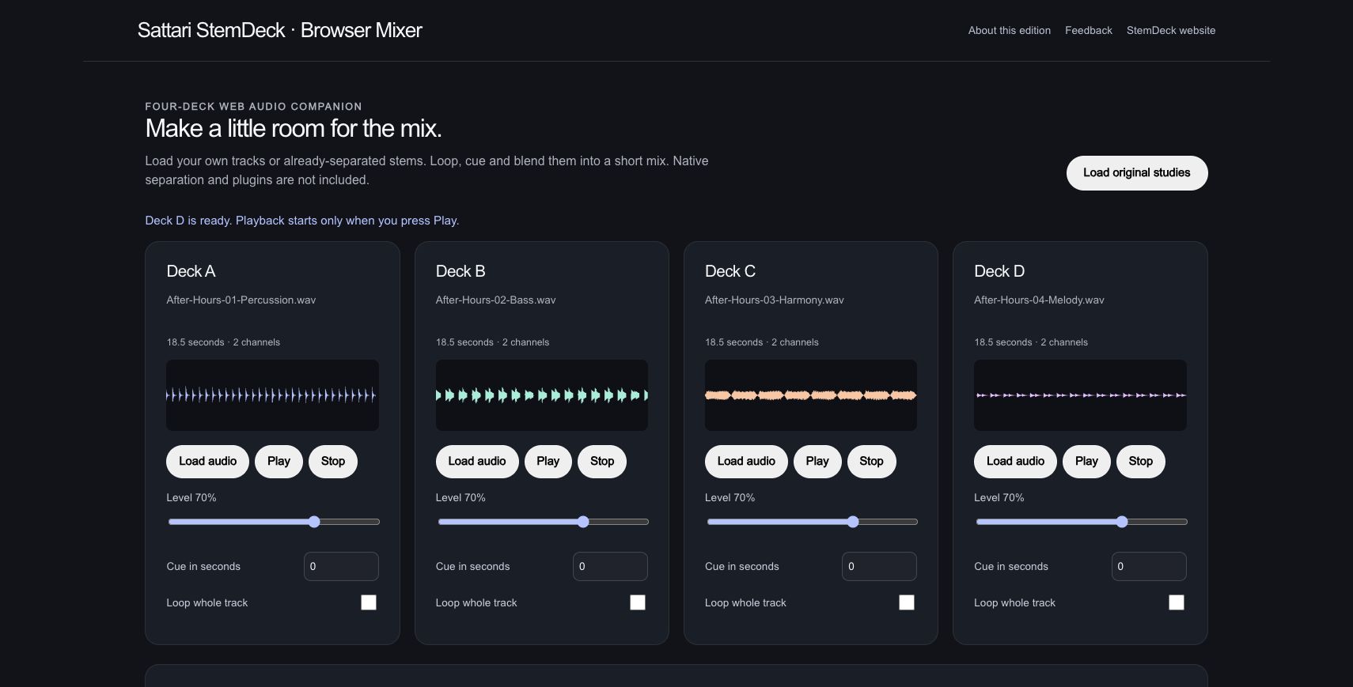Load audio into Deck D

click(x=1015, y=462)
